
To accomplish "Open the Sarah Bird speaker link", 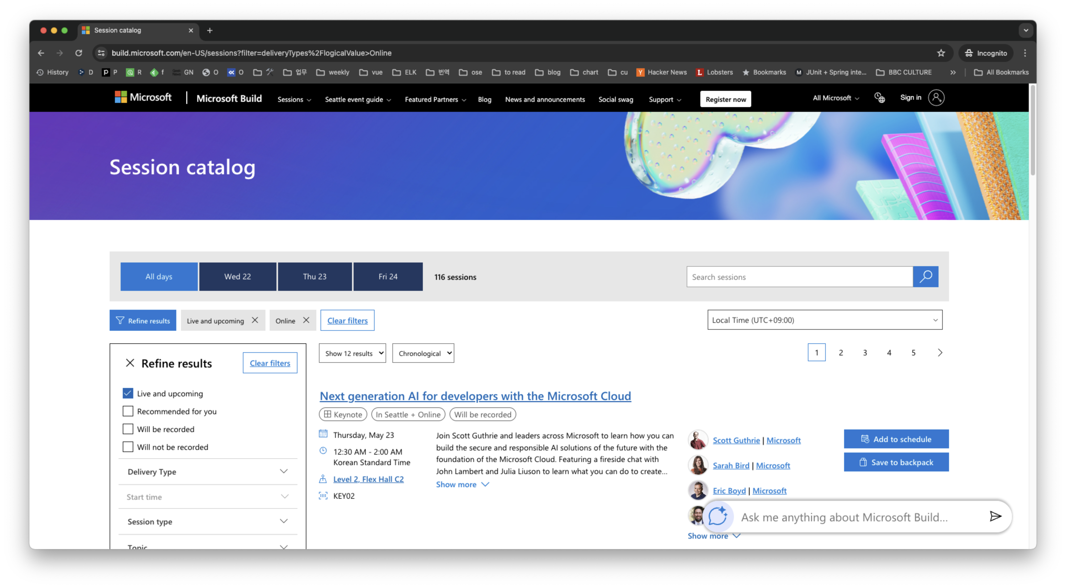I will (x=731, y=465).
